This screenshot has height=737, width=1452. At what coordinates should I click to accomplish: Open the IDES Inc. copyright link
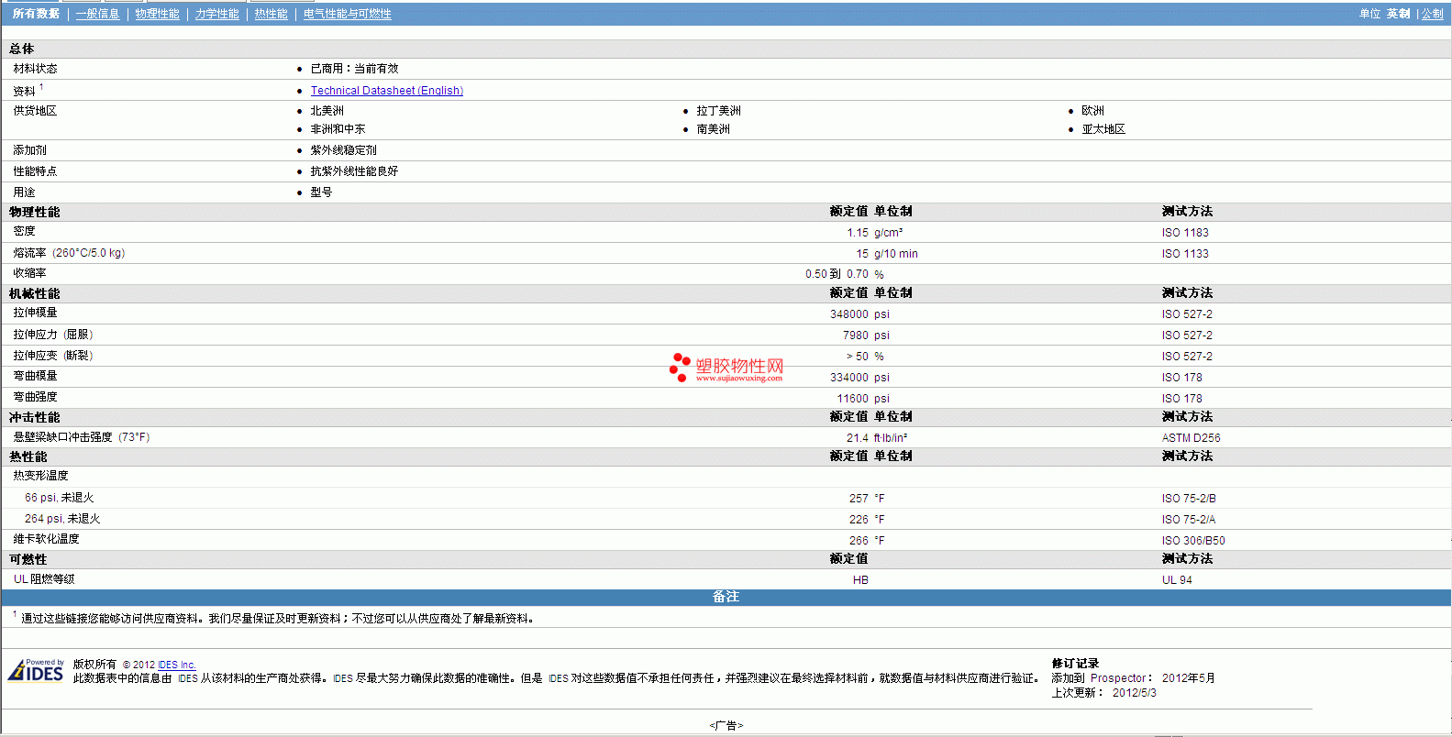click(177, 665)
